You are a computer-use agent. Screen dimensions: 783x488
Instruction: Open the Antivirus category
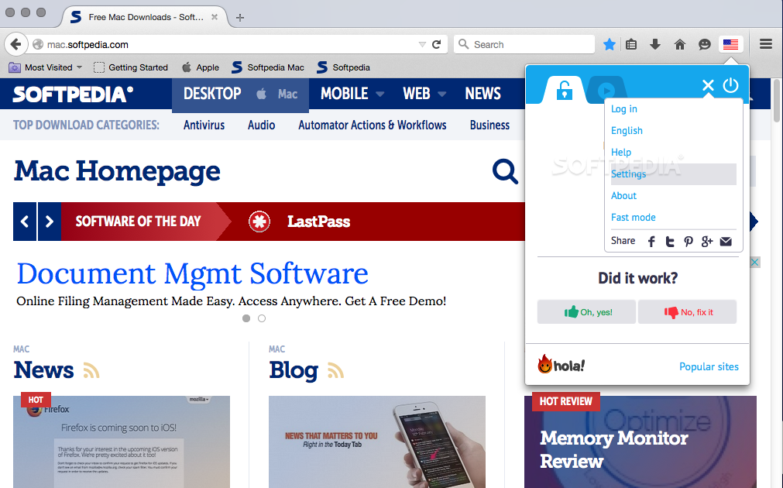click(x=204, y=125)
